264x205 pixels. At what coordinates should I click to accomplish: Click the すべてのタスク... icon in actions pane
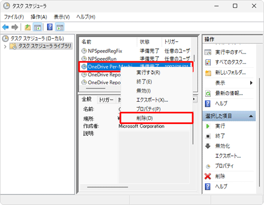[x=208, y=63]
